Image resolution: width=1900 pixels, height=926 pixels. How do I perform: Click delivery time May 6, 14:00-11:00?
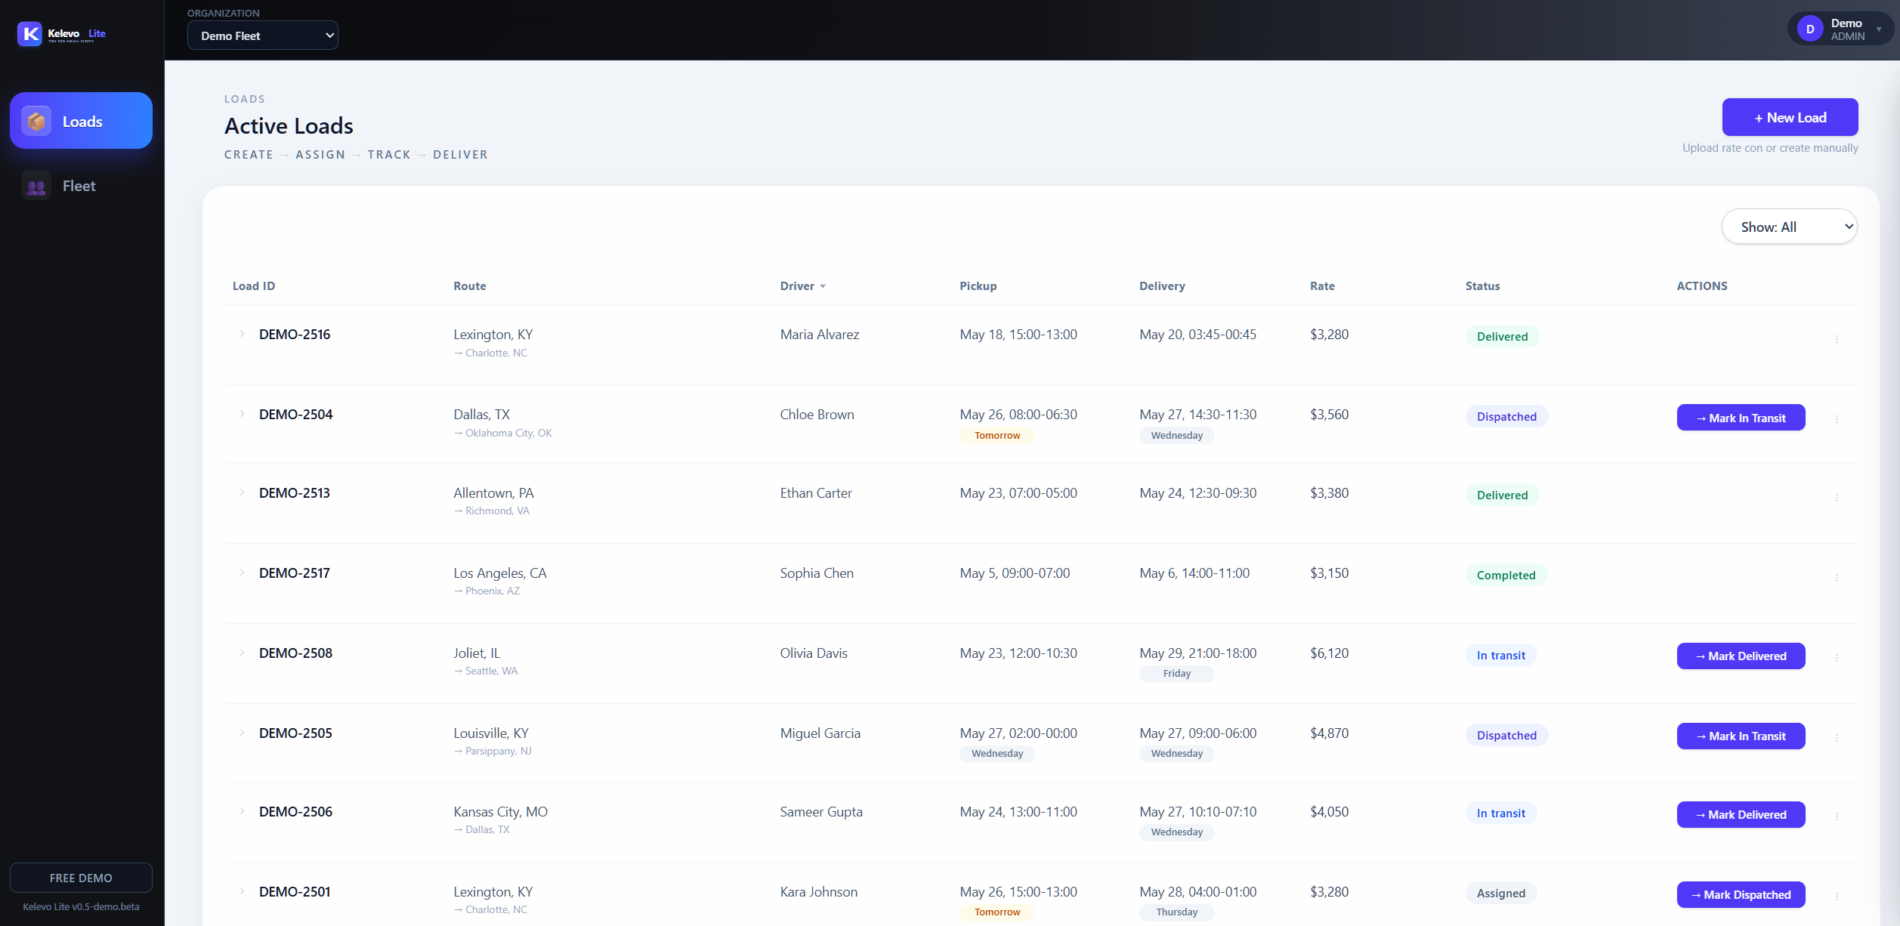tap(1194, 573)
